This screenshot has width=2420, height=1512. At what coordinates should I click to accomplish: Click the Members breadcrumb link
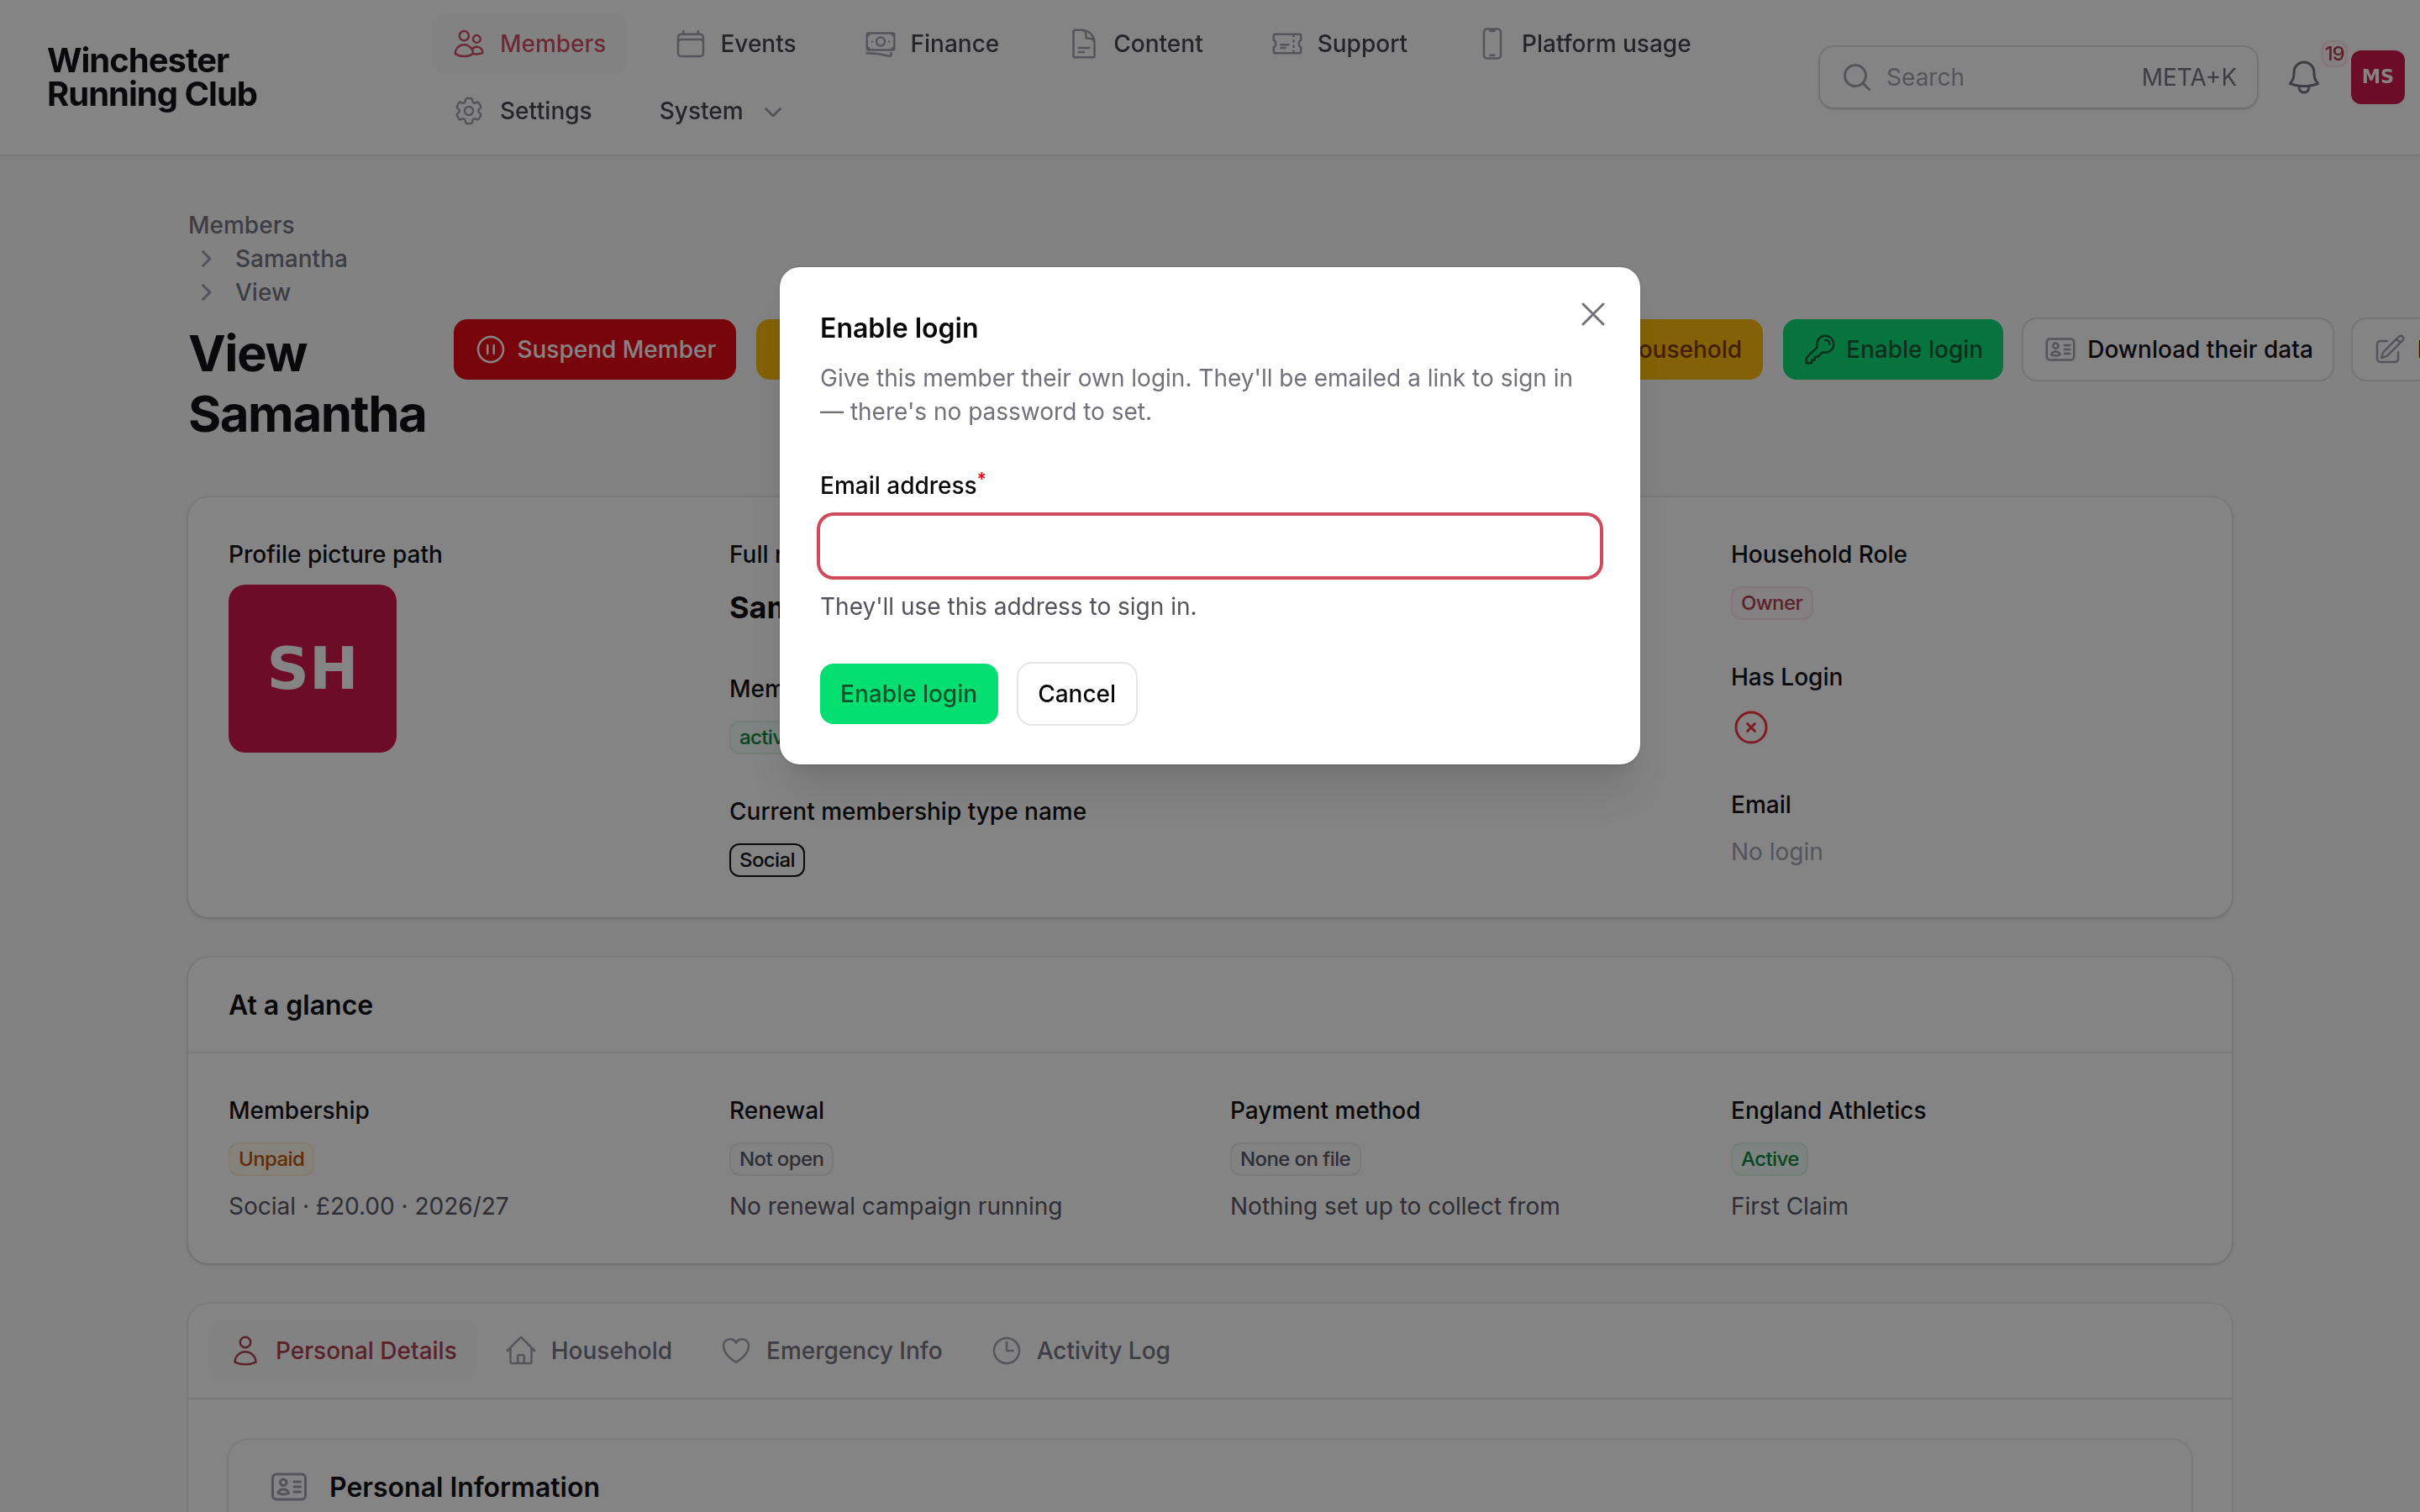(x=241, y=225)
